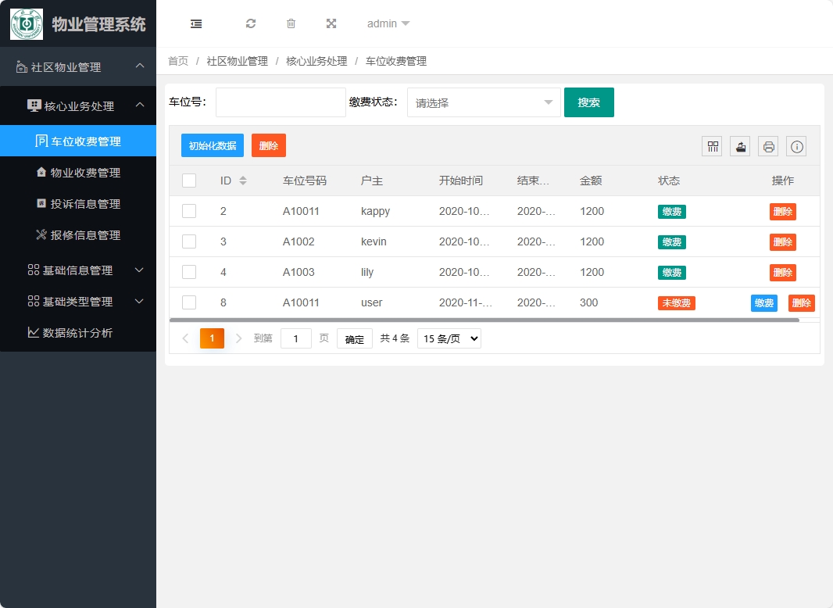Expand the 基础信息管理 menu
833x608 pixels.
78,270
